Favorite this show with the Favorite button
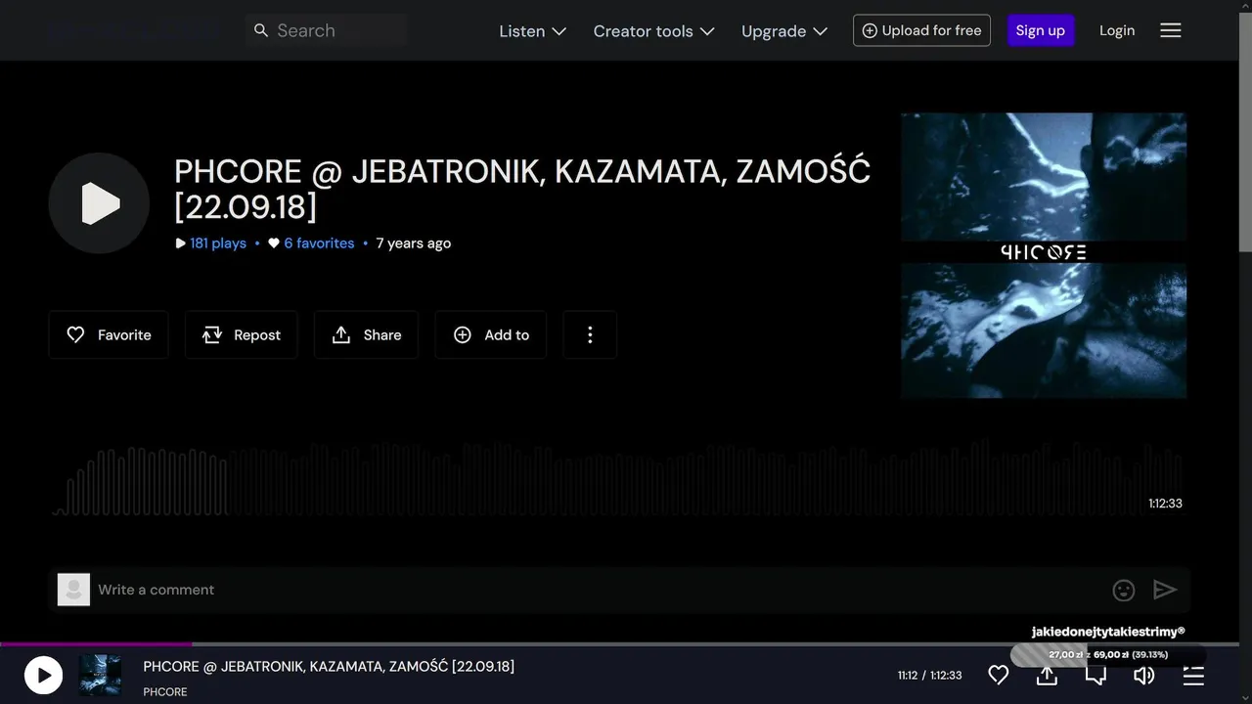This screenshot has width=1252, height=704. [x=109, y=334]
